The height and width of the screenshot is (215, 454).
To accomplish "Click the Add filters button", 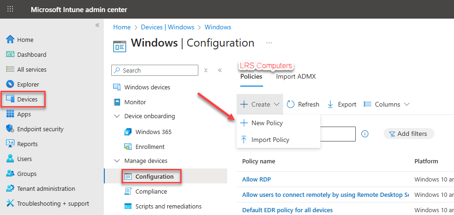I will 408,134.
